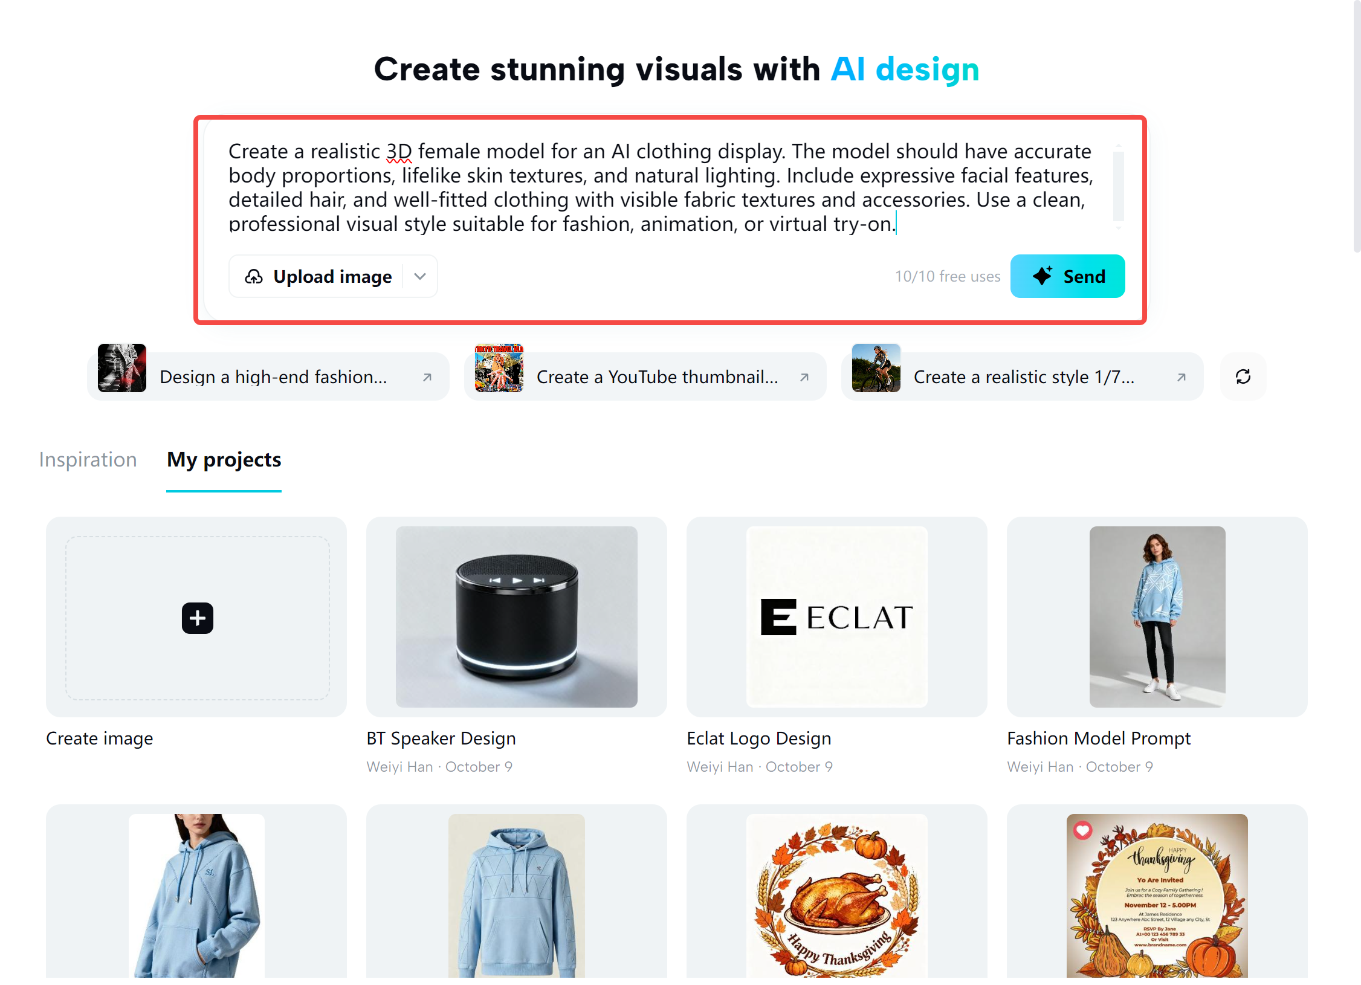1361x985 pixels.
Task: Switch to the Inspiration tab
Action: (88, 460)
